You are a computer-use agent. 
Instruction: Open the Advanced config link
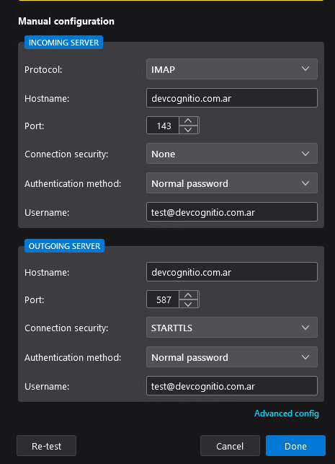point(287,413)
